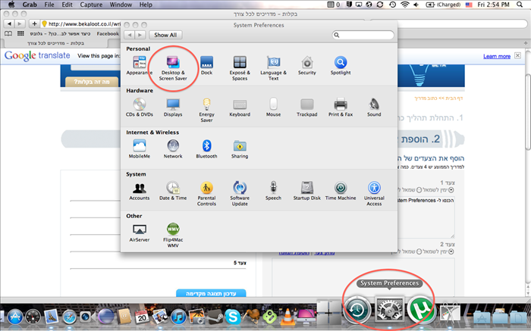Open the Dock preferences pane

coord(206,66)
